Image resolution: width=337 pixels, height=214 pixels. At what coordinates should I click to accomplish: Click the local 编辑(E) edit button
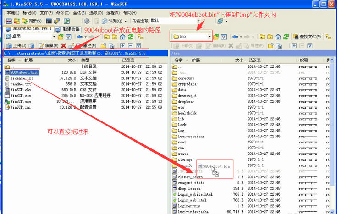48,45
